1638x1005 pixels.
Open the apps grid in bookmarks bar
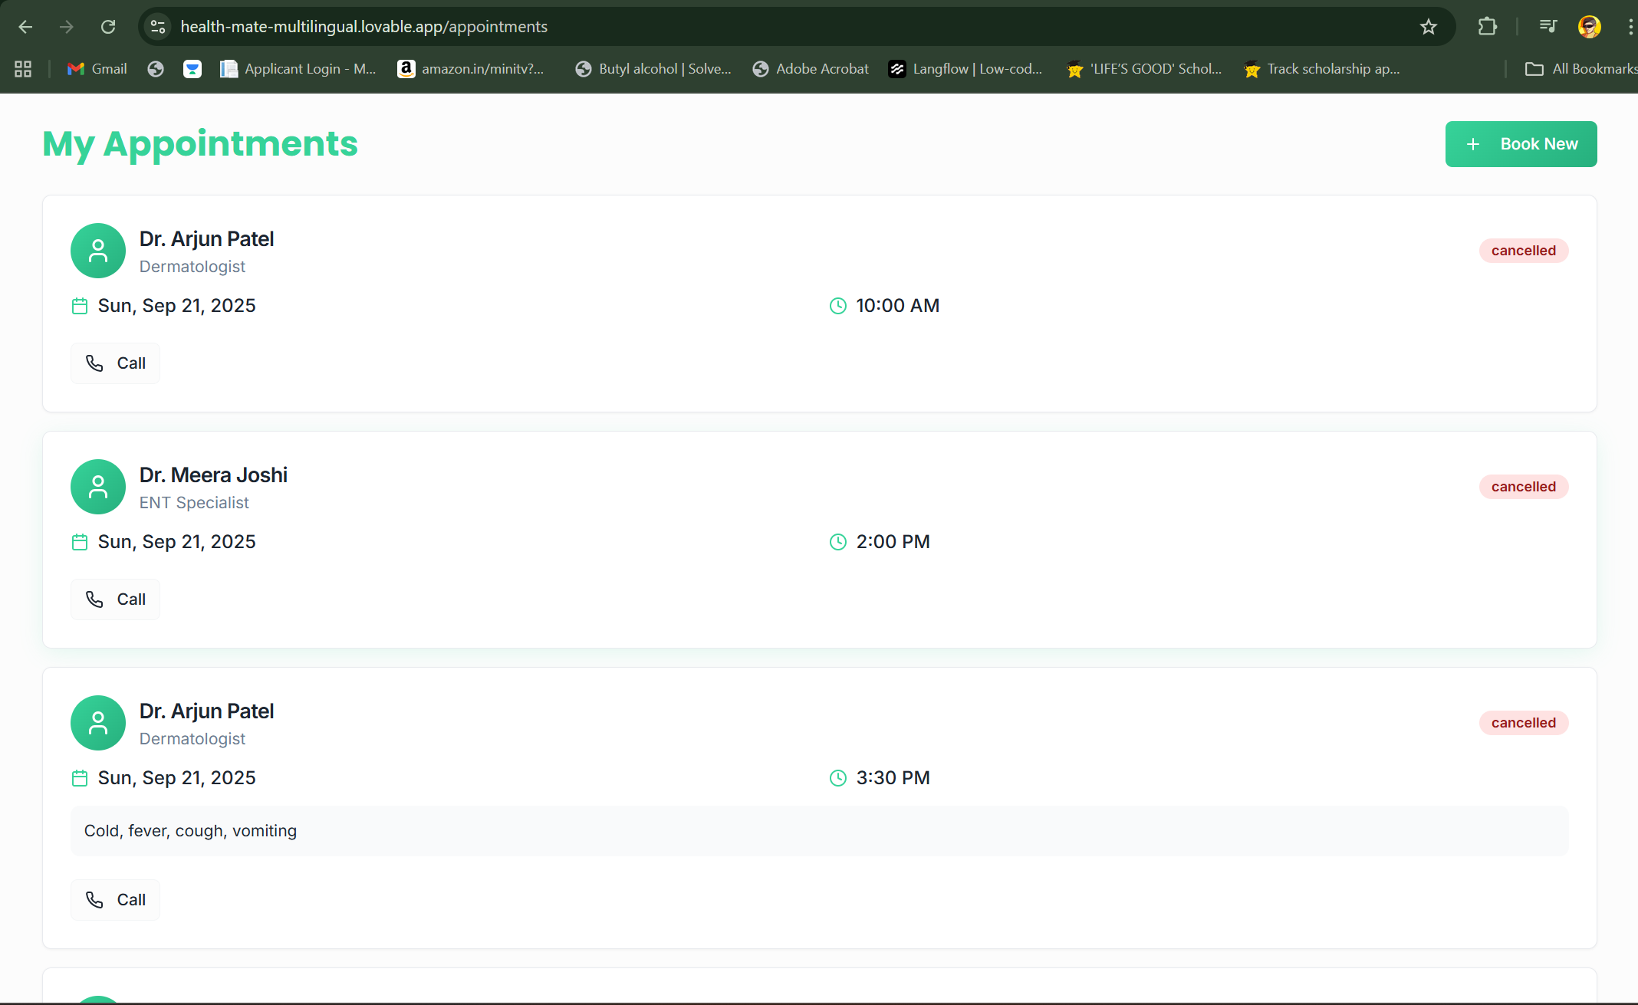[23, 69]
